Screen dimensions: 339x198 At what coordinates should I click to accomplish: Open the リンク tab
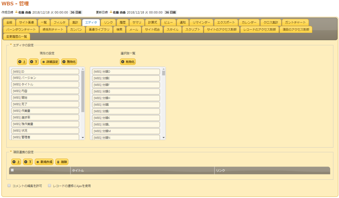(108, 22)
